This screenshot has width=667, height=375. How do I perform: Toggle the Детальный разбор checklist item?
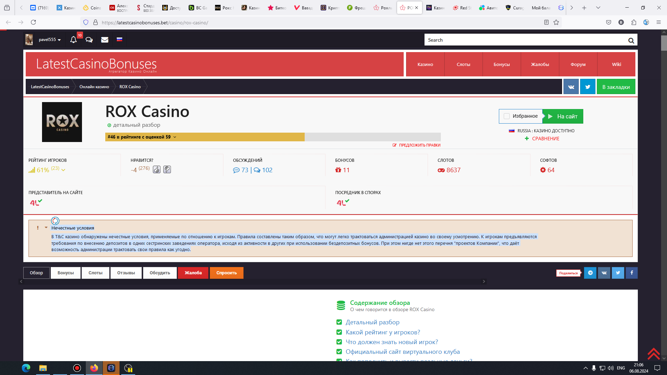[339, 322]
